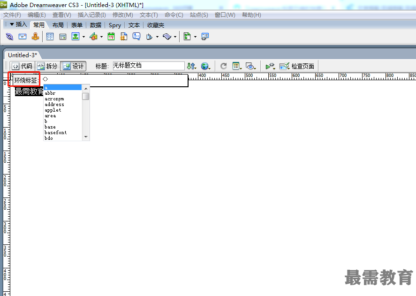Click Preview in Browser globe icon
The width and height of the screenshot is (416, 296).
click(205, 66)
